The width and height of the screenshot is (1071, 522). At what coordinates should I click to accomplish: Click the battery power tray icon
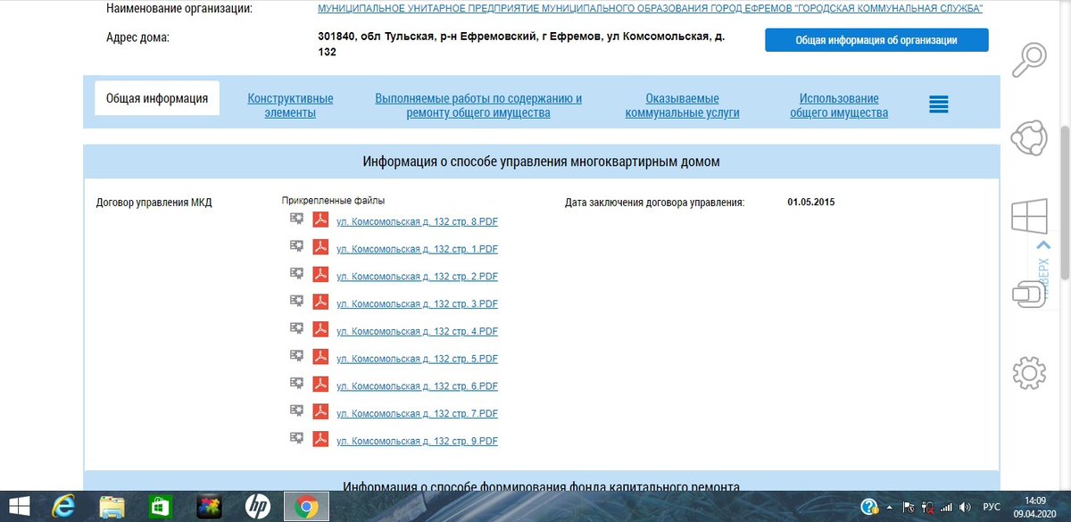928,506
